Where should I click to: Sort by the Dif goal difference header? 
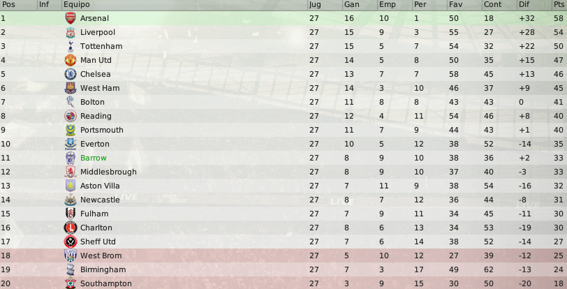524,5
